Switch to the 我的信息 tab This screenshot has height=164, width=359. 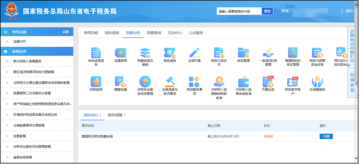click(112, 33)
